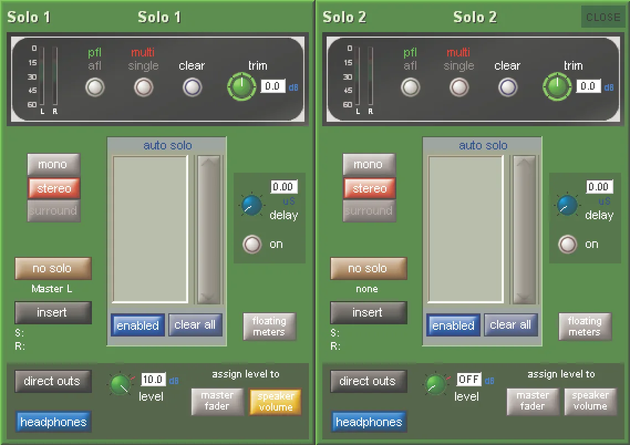Click Solo 1 trim value field 0.0

(273, 86)
